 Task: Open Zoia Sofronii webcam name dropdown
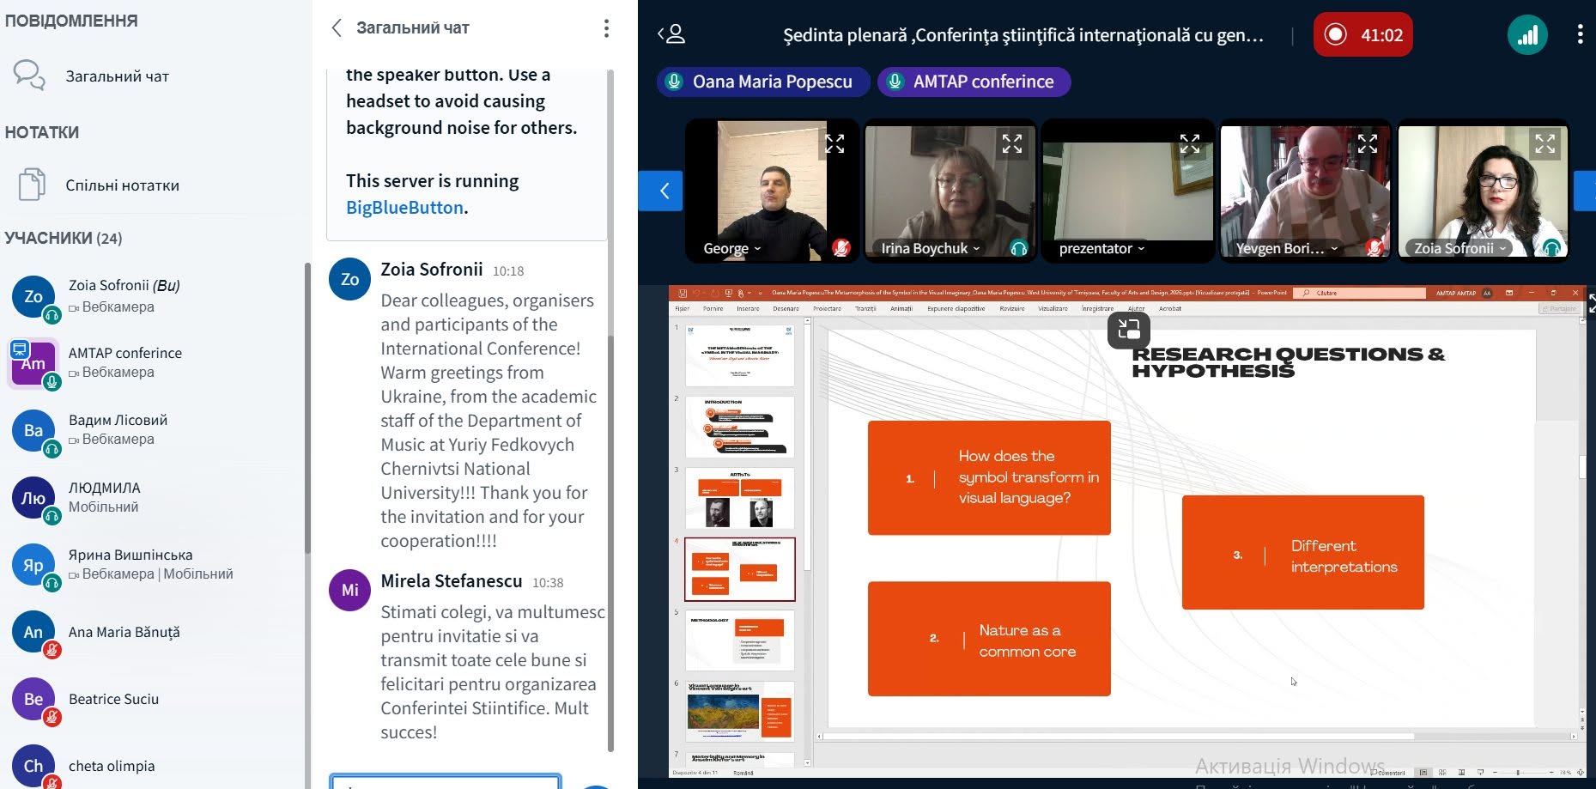[1460, 248]
